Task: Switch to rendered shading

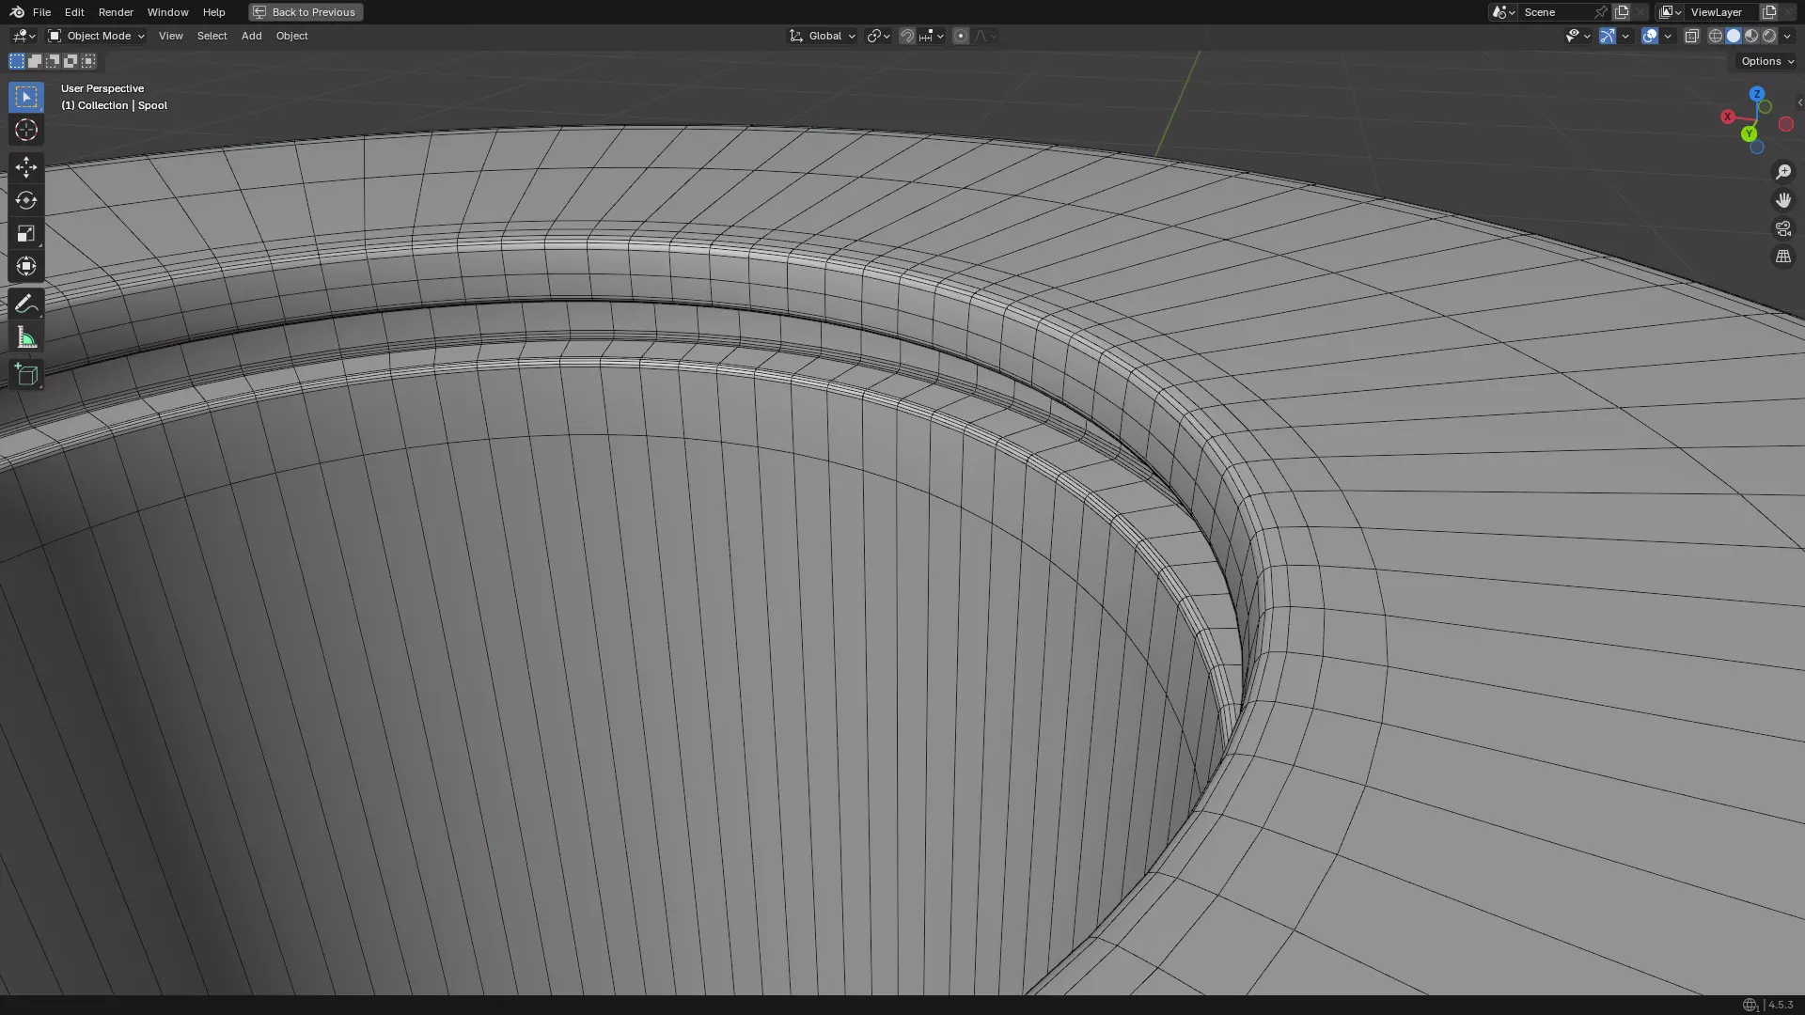Action: click(x=1769, y=36)
